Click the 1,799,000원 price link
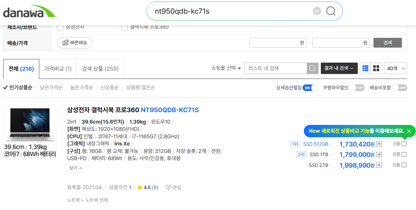Viewport: 416px width, 210px height. coord(357,155)
